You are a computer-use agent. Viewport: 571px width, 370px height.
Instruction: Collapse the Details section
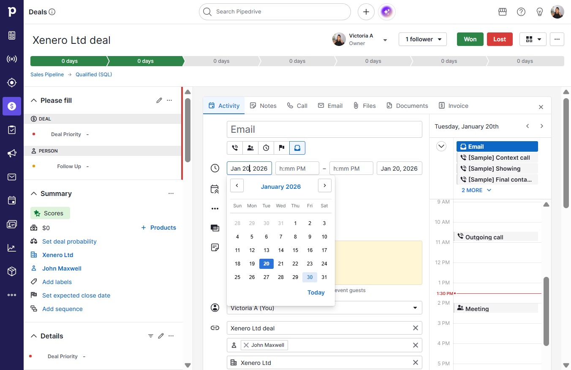point(34,336)
